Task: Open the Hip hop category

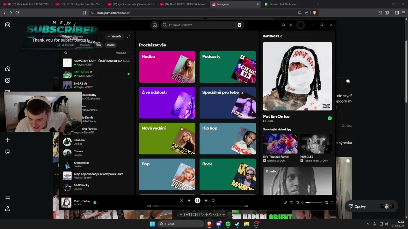Action: tap(228, 139)
